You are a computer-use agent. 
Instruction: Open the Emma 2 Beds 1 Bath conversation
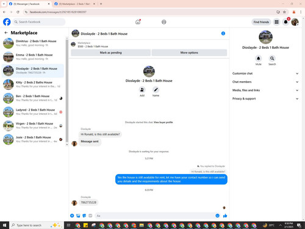coord(33,57)
